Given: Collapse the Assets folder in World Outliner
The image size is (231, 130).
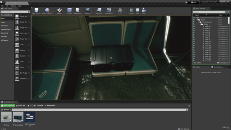Looking at the screenshot, I should click(x=197, y=20).
